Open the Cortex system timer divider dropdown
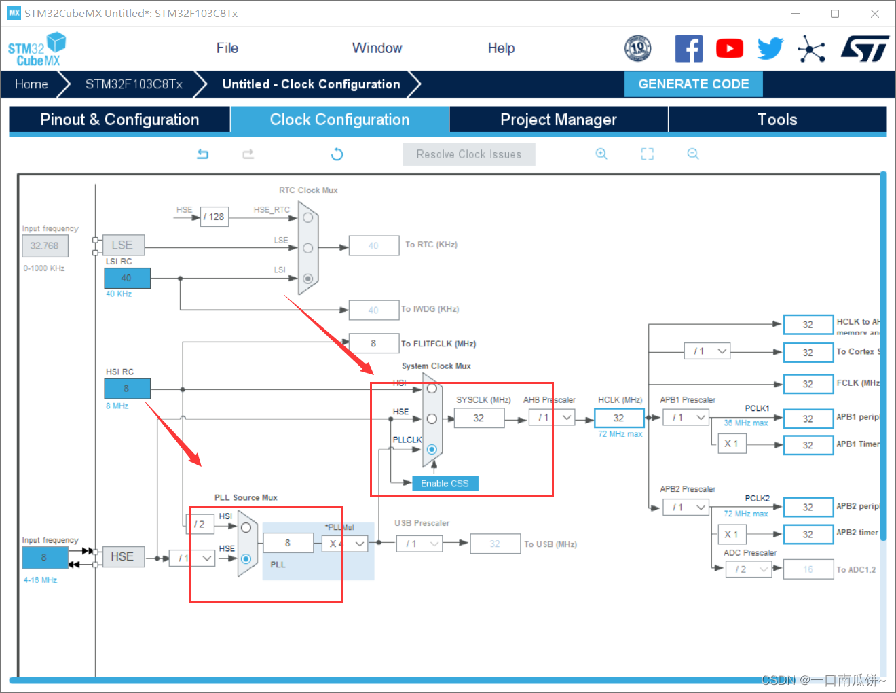896x693 pixels. 707,351
